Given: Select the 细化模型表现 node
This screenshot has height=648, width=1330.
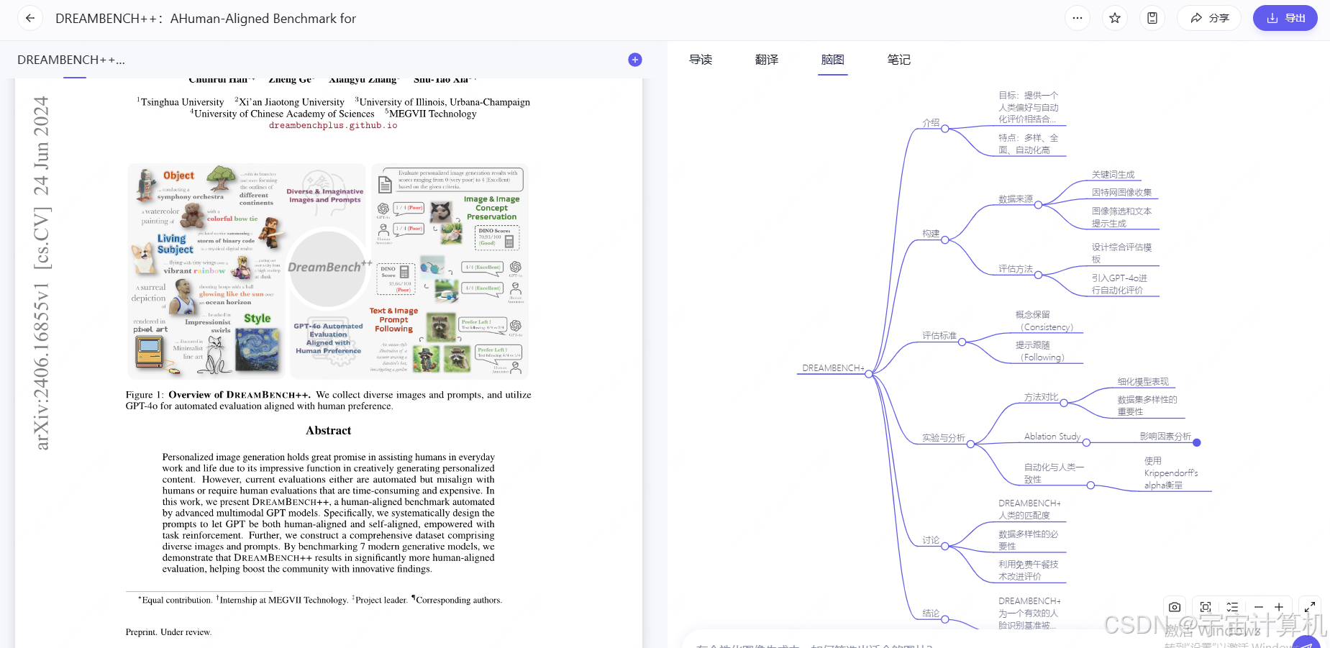Looking at the screenshot, I should [x=1143, y=381].
